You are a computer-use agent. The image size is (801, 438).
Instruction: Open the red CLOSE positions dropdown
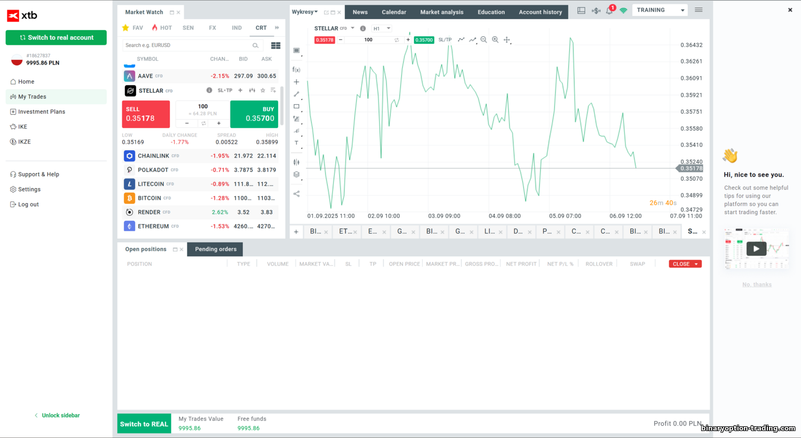pyautogui.click(x=685, y=264)
